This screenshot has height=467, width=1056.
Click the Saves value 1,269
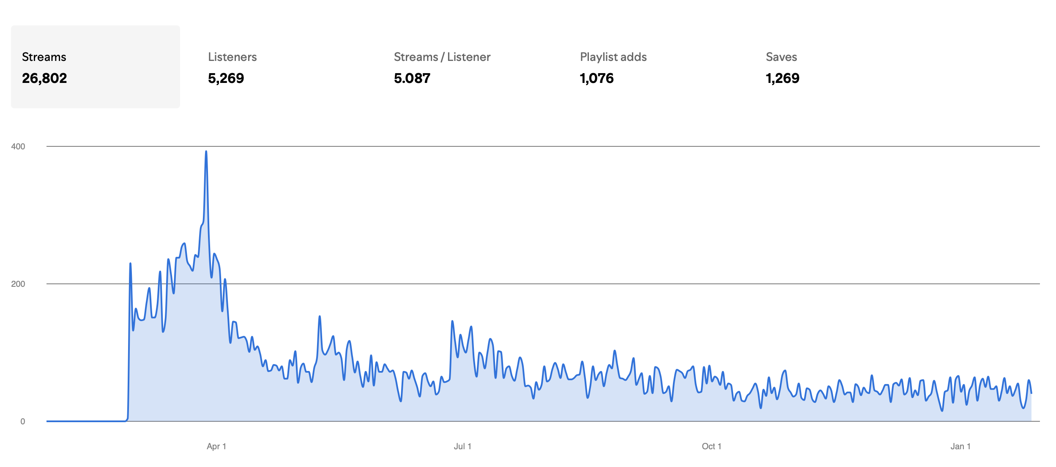click(782, 79)
